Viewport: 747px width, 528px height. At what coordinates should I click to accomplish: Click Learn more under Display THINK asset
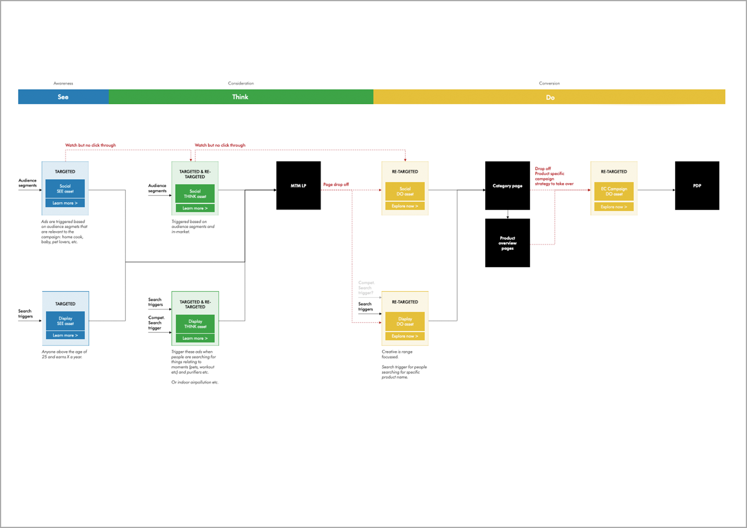(x=195, y=338)
